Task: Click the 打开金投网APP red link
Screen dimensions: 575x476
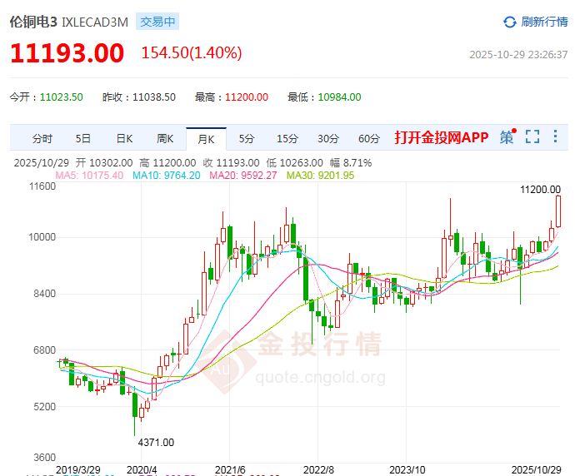Action: (x=442, y=137)
